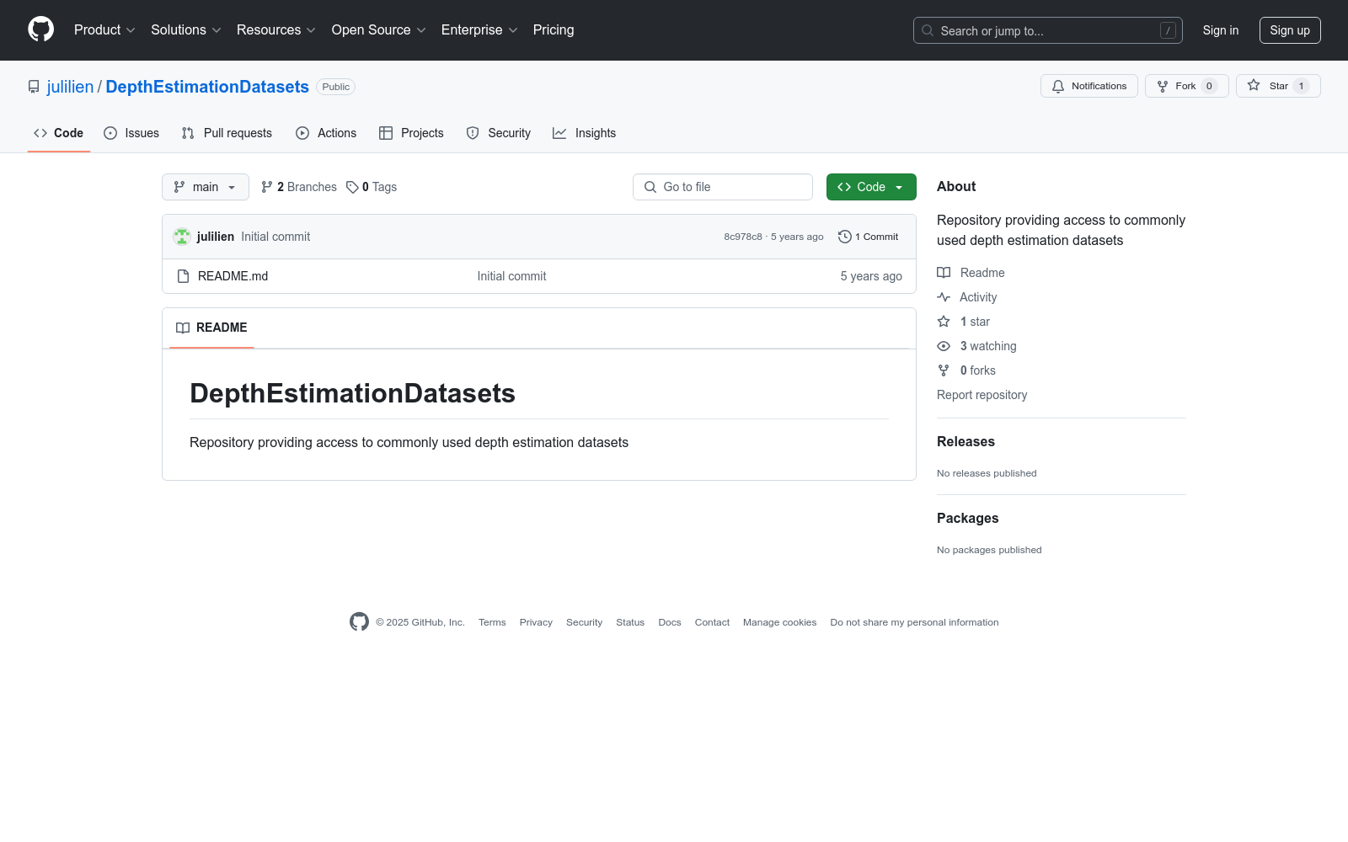Open the Open Source dropdown

(x=379, y=30)
